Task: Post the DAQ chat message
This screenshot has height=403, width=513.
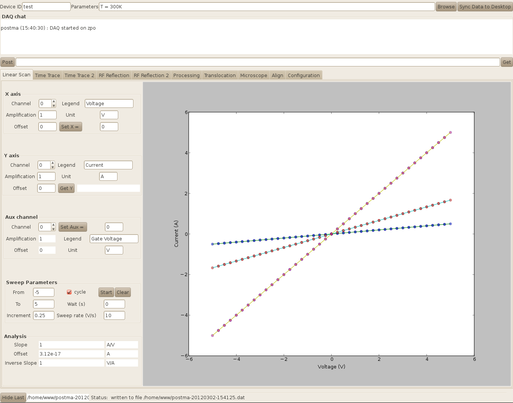Action: (x=8, y=62)
